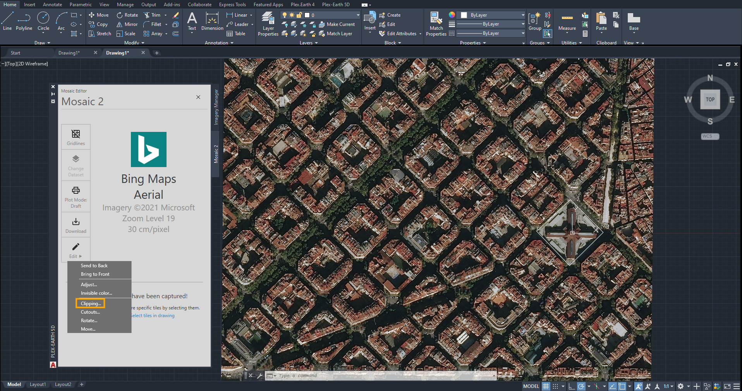This screenshot has height=391, width=742.
Task: Select the Copy tool in Modify
Action: (x=98, y=24)
